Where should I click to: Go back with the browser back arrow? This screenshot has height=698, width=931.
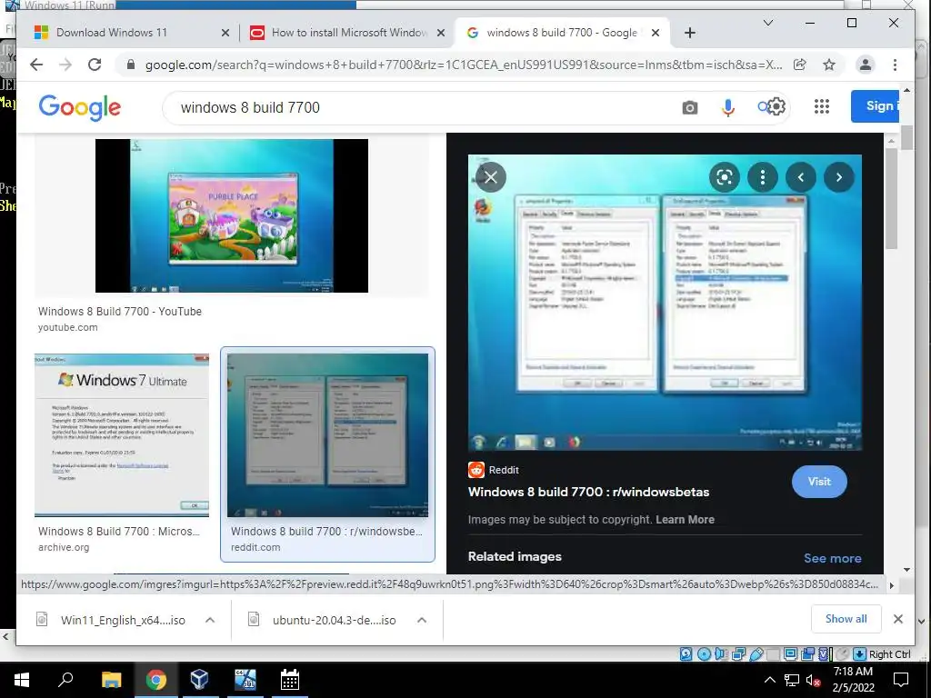tap(36, 65)
